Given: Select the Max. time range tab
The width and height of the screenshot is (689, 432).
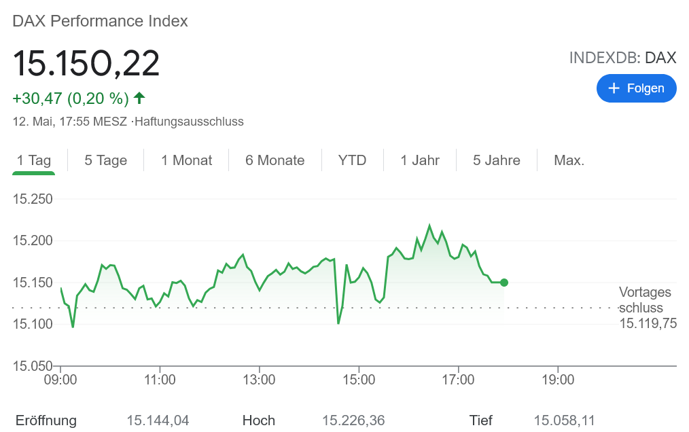Looking at the screenshot, I should (569, 160).
